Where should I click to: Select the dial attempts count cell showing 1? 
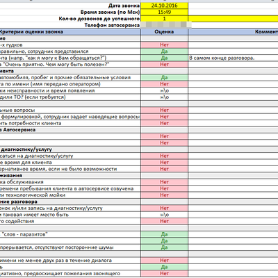pyautogui.click(x=164, y=19)
